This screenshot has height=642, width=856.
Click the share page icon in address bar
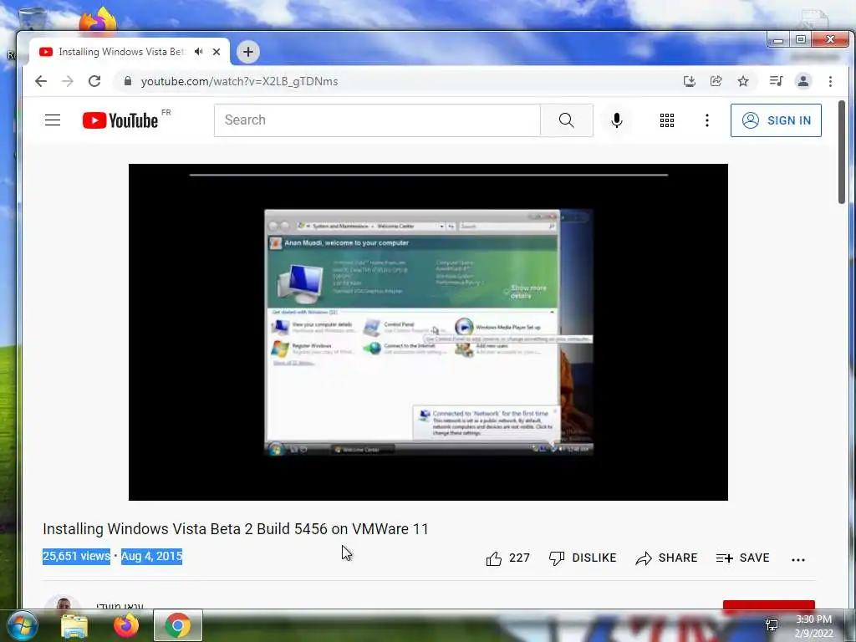716,81
